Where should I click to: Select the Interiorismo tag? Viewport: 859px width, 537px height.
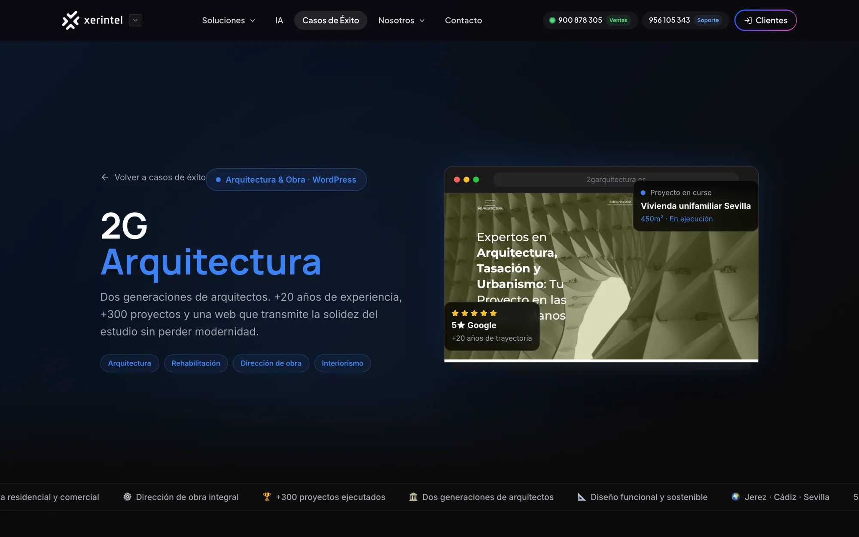click(x=342, y=363)
